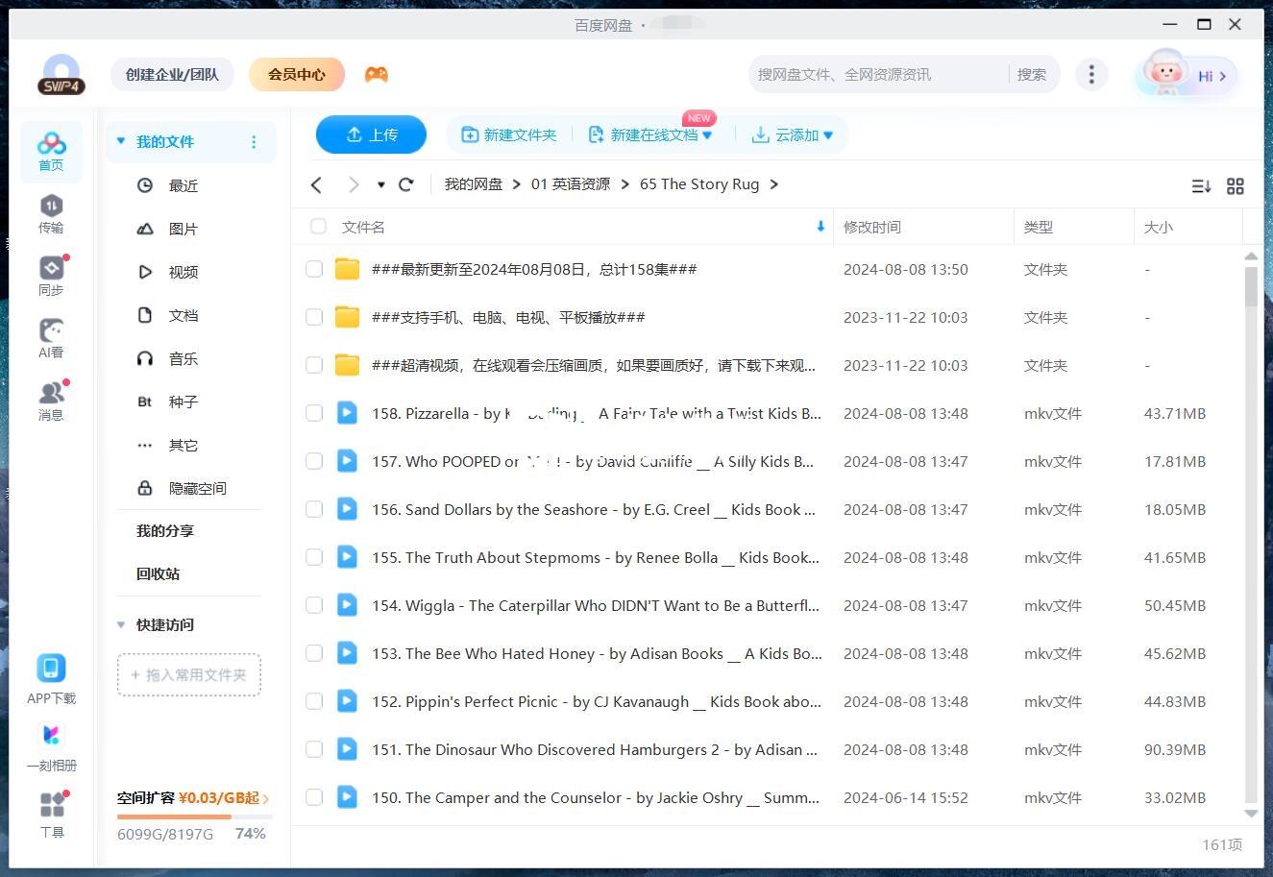Viewport: 1273px width, 877px height.
Task: Open the 传输 transfer icon in sidebar
Action: 51,212
